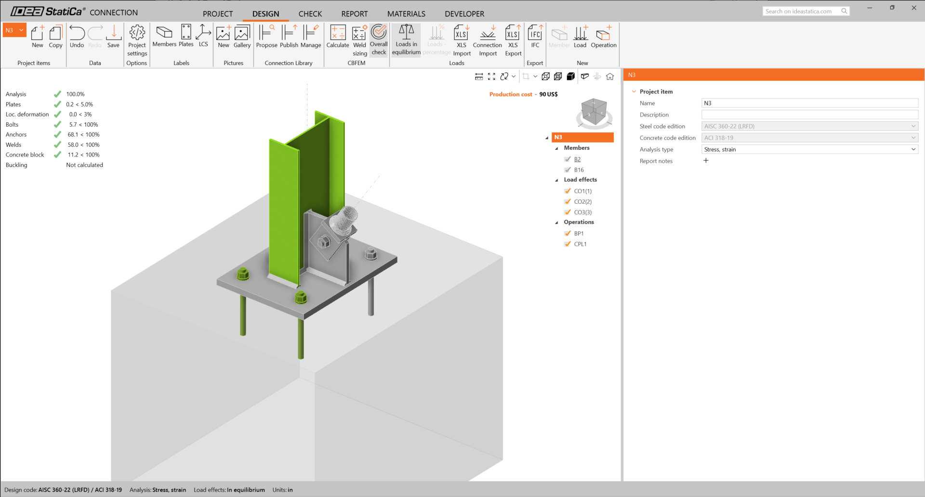925x497 pixels.
Task: Open the MATERIALS tab
Action: 406,14
